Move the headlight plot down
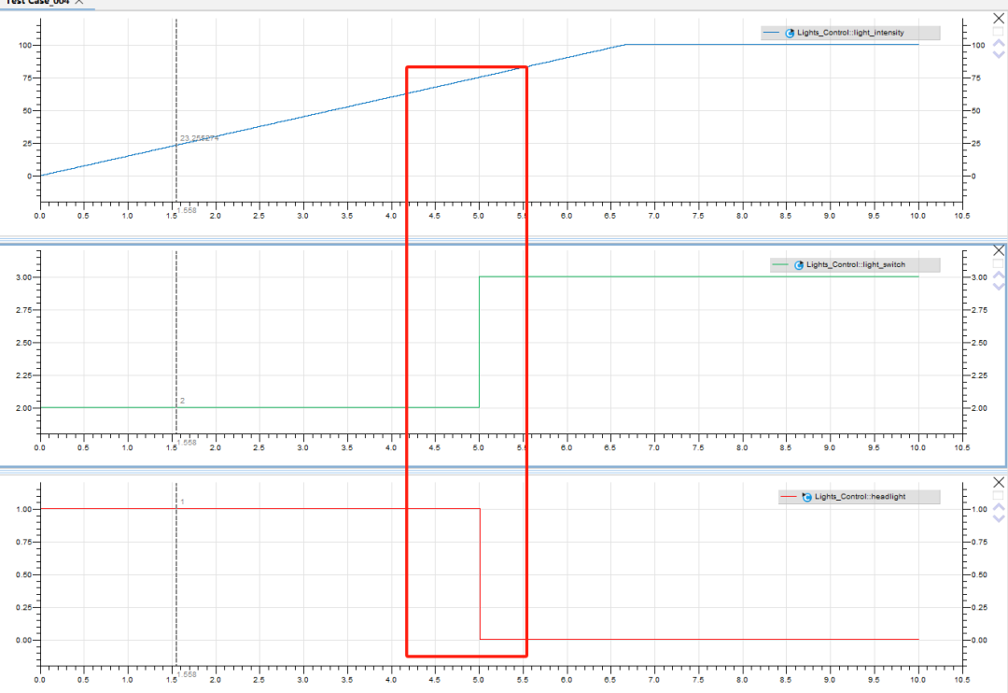The image size is (1008, 693). click(999, 518)
